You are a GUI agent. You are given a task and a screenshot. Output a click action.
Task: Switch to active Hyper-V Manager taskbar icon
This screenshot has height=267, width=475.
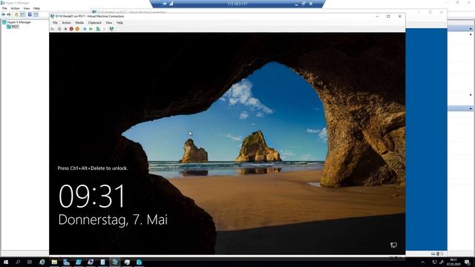[x=115, y=262]
